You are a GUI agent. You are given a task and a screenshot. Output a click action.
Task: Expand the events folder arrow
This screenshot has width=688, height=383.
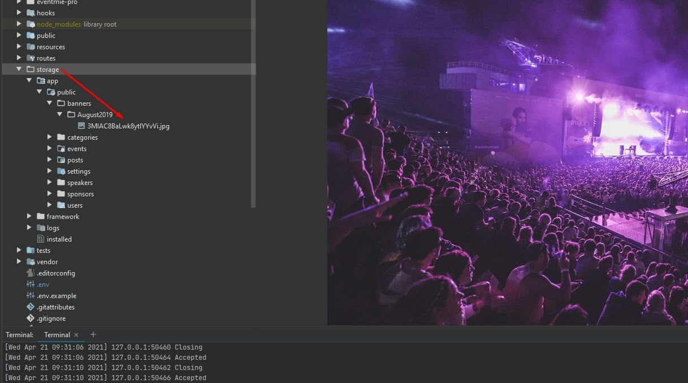50,149
